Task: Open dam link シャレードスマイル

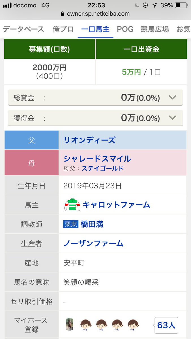Action: (97, 159)
